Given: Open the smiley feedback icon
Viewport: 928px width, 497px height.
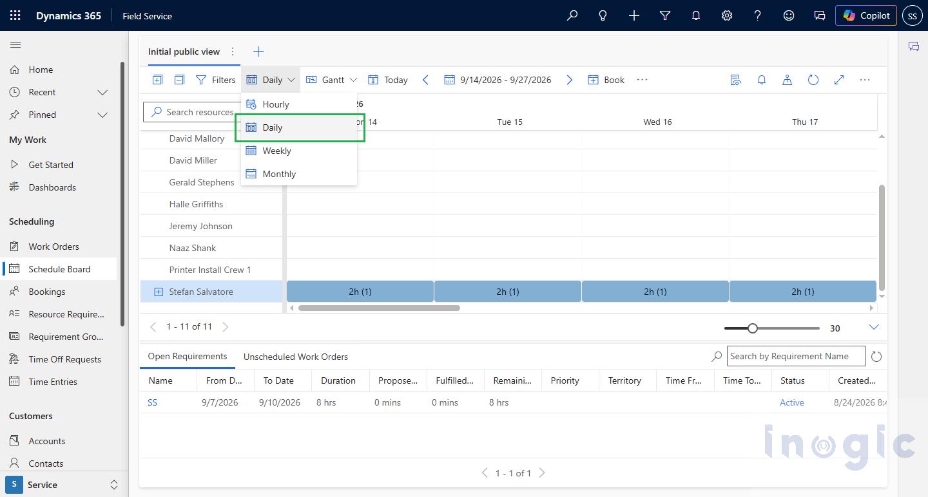Looking at the screenshot, I should [x=788, y=15].
